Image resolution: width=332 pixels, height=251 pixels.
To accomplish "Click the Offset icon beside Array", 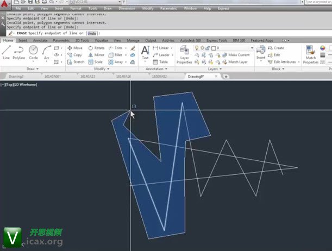I will tap(133, 62).
